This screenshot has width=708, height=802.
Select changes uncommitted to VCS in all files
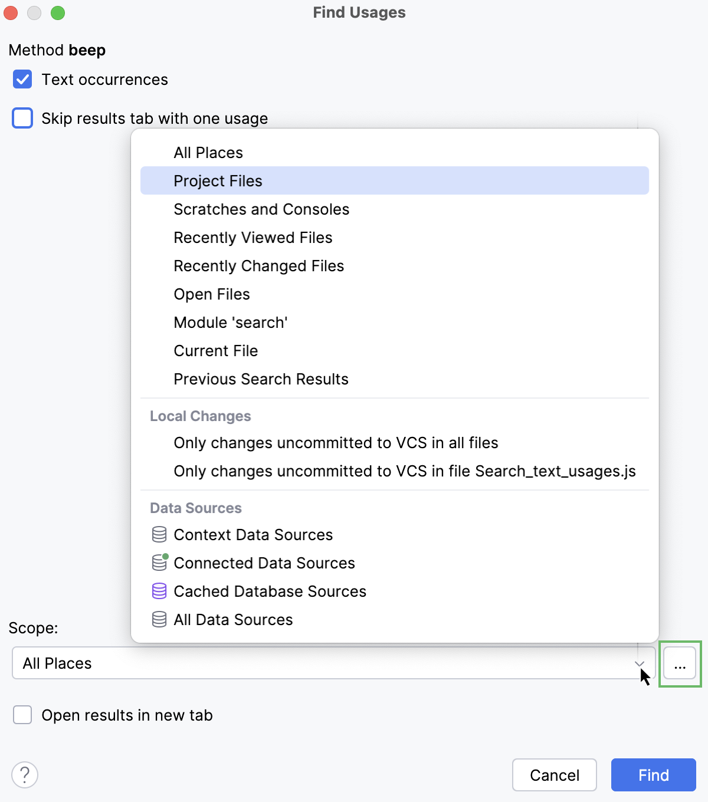(x=335, y=442)
